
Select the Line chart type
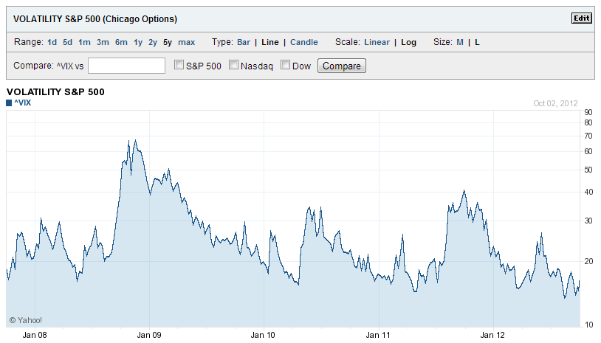click(270, 42)
